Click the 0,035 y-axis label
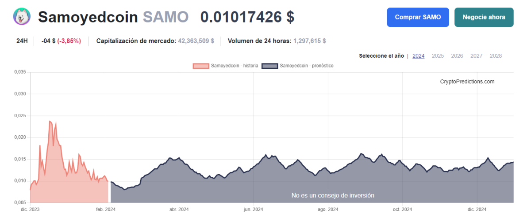The width and height of the screenshot is (531, 216). (20, 72)
